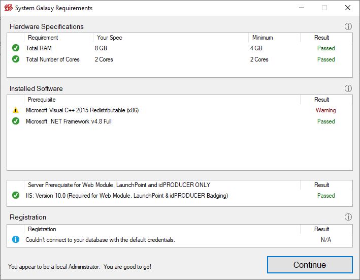Click the Installed Software info icon
360x280 pixels.
[348, 88]
